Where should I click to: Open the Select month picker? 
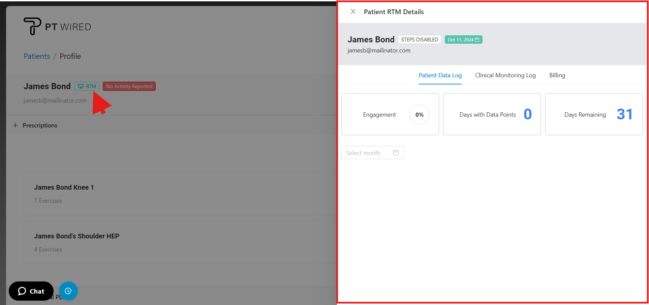[367, 153]
